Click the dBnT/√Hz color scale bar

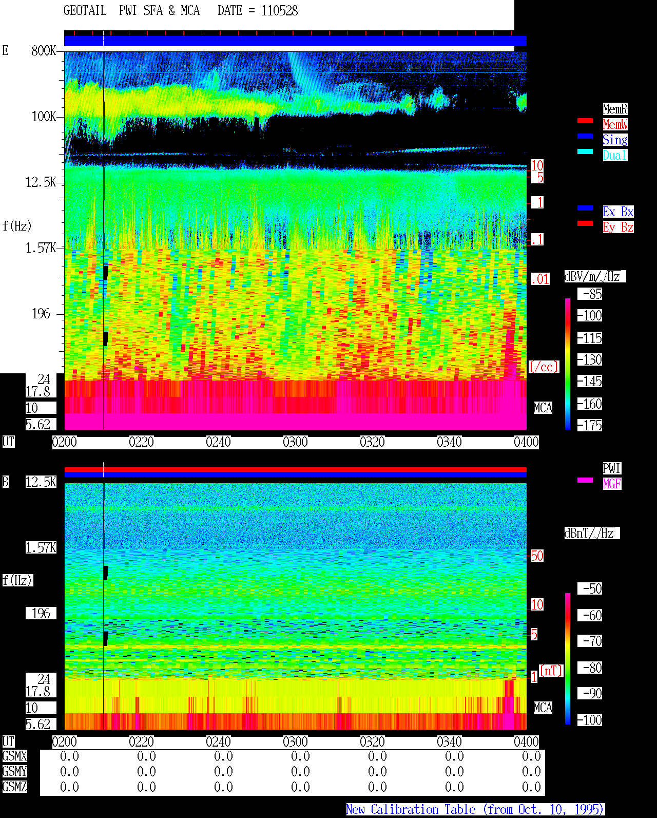pos(568,659)
